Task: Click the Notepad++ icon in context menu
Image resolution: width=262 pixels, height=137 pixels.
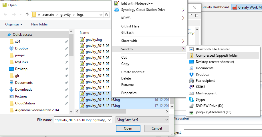Action: click(x=116, y=3)
